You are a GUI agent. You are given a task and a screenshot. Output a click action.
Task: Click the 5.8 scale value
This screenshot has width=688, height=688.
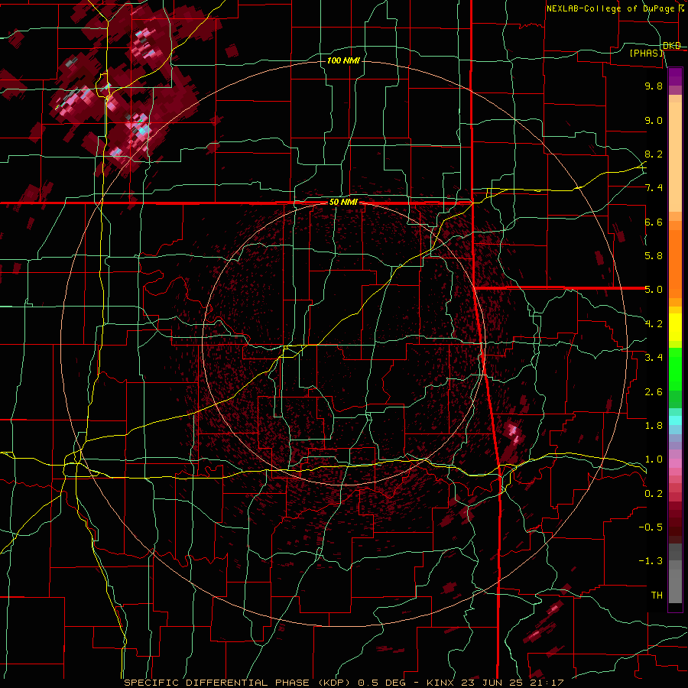pos(654,256)
